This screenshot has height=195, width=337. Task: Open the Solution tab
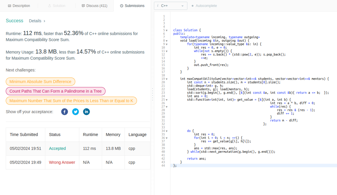[57, 6]
